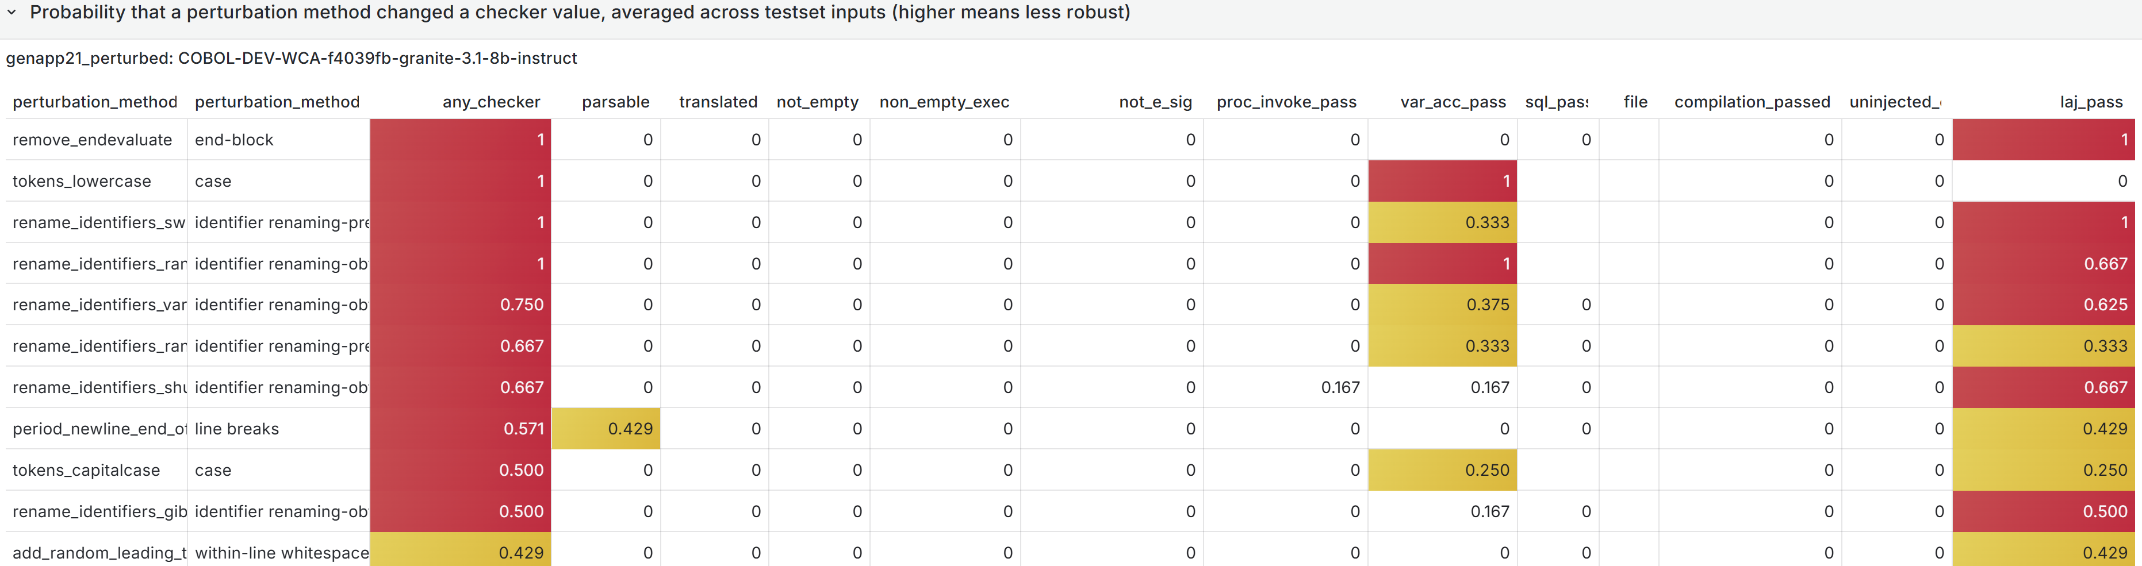Click the uninjected column header
This screenshot has height=566, width=2142.
click(1896, 101)
